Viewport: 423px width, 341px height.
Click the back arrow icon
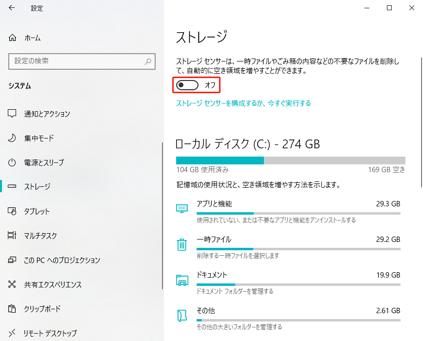pos(12,8)
